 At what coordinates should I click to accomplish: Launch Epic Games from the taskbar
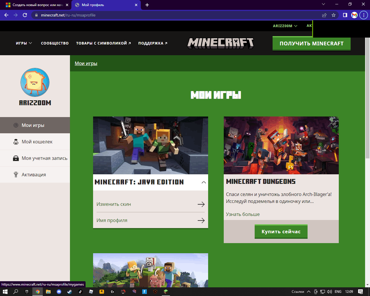coord(27,292)
